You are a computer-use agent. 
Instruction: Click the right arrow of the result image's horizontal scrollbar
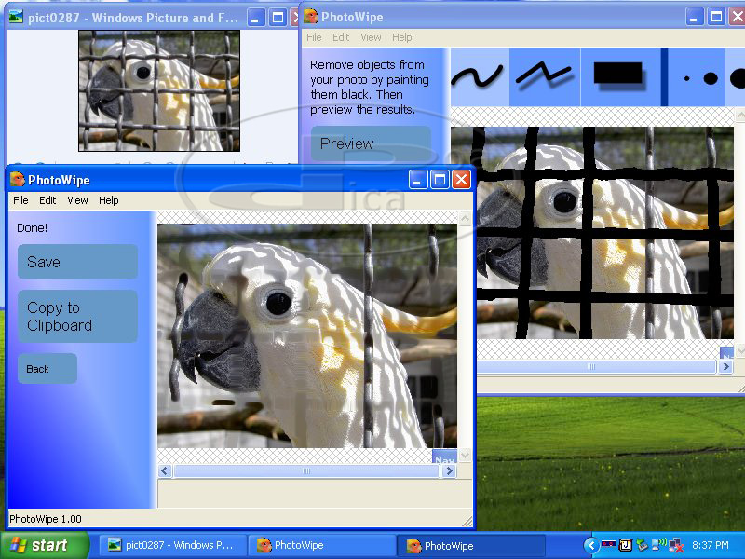tap(448, 471)
